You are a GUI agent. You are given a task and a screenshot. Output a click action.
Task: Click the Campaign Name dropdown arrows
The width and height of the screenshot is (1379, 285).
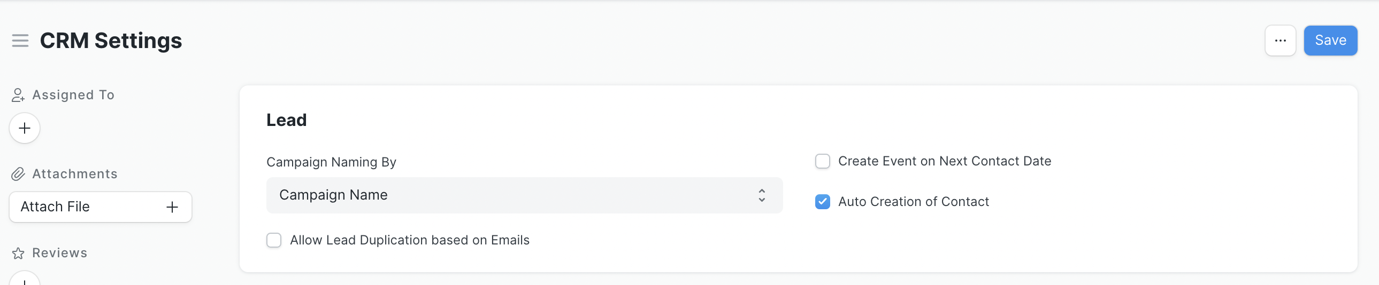[761, 195]
